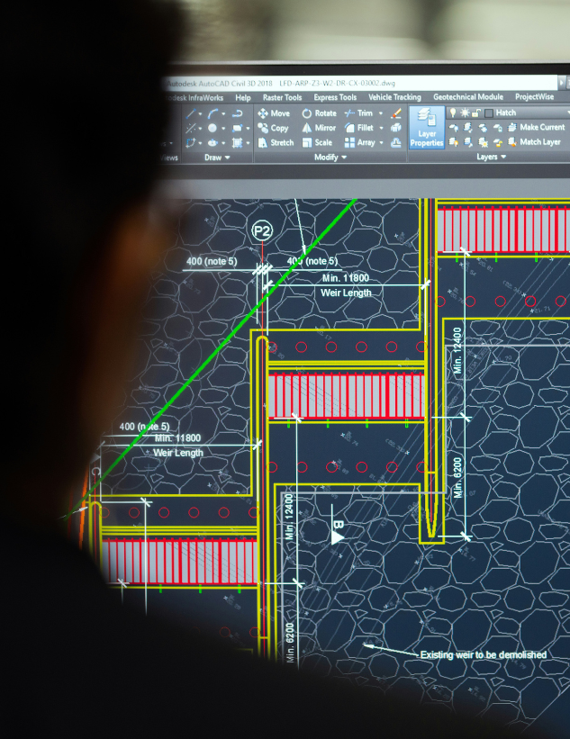Toggle Hatch layer lock icon
The height and width of the screenshot is (739, 570).
pos(476,113)
